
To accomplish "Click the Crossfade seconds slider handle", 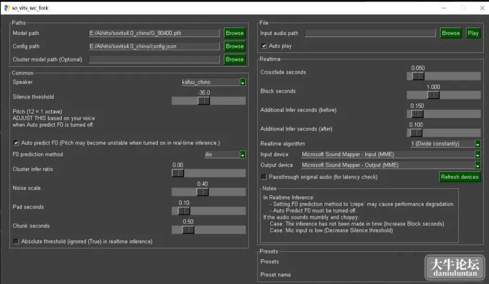I will pos(418,76).
